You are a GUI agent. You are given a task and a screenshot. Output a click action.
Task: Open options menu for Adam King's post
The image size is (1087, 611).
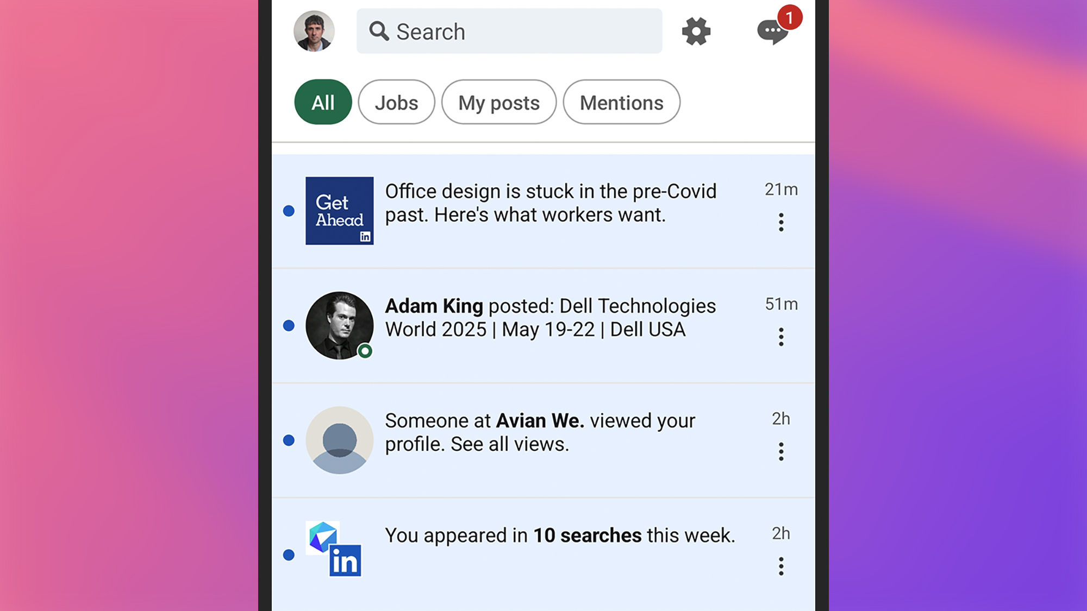[x=781, y=337]
